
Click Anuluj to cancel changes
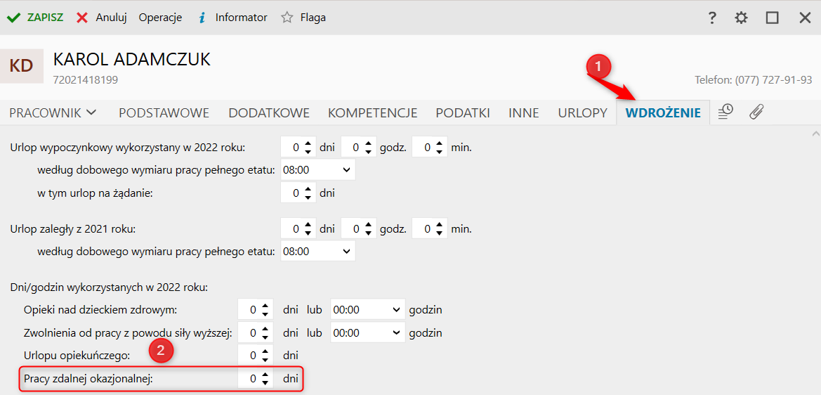pos(102,18)
